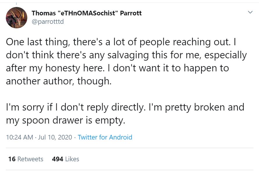The image size is (259, 172).
Task: Visit the @parrotttd handle link
Action: [x=47, y=22]
